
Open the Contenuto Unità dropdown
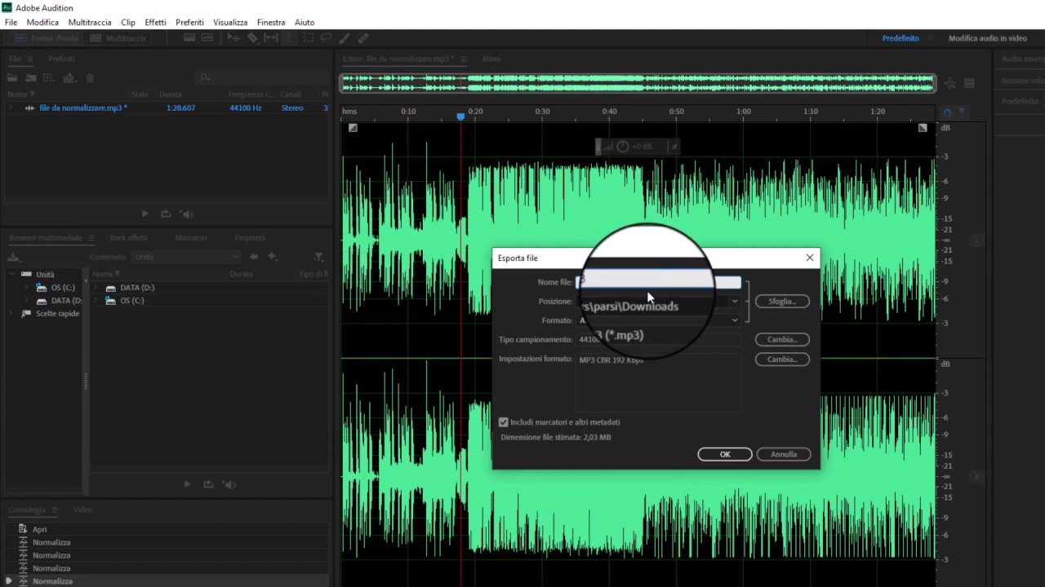coord(186,257)
